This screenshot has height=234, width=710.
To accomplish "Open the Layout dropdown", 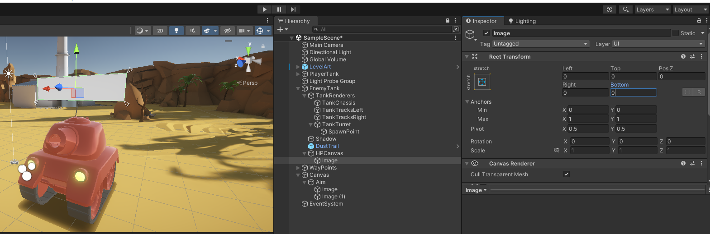I will tap(691, 9).
